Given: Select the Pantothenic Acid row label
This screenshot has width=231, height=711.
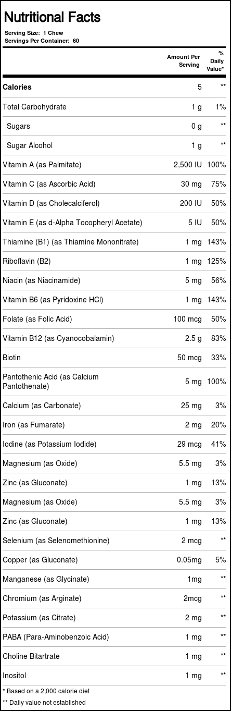Looking at the screenshot, I should (x=50, y=382).
